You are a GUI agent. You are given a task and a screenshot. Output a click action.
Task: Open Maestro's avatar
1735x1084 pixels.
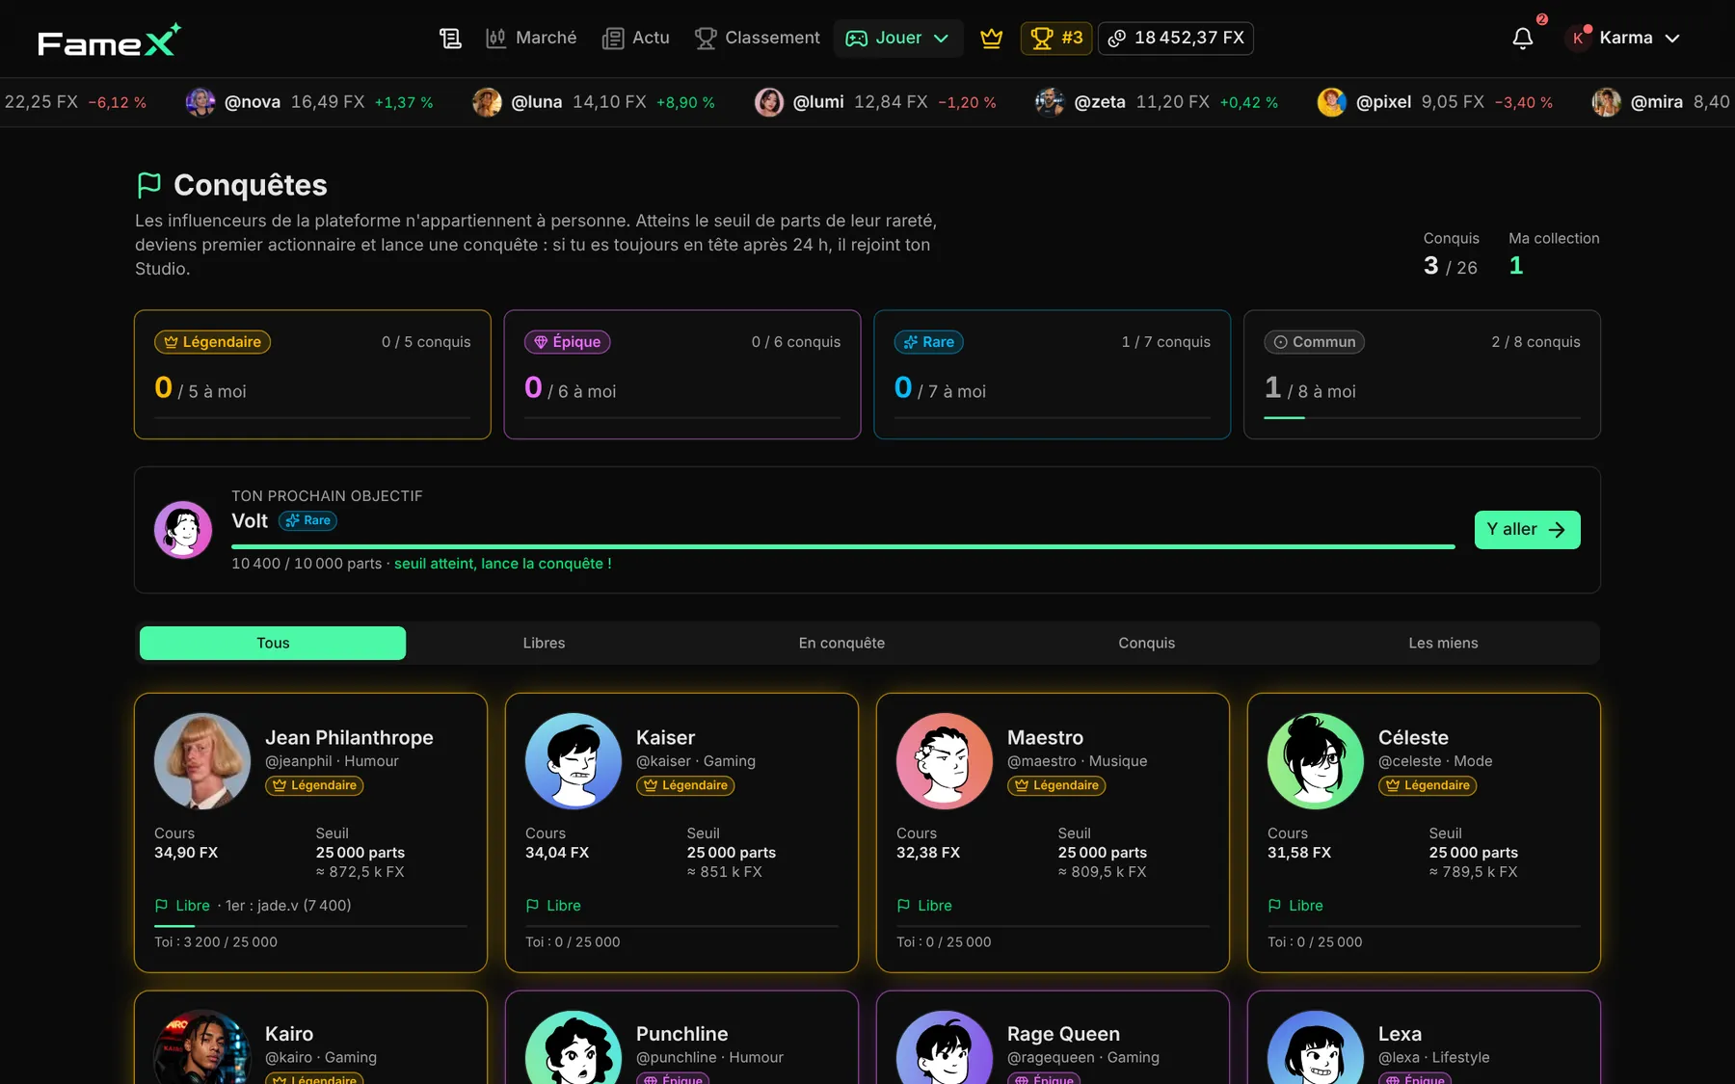coord(945,761)
